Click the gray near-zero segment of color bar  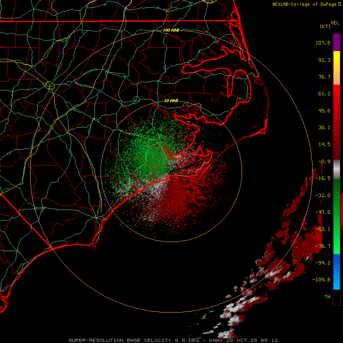point(337,170)
